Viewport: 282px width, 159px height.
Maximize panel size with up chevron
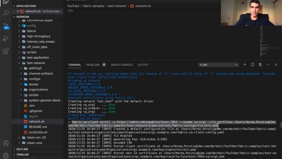(x=268, y=64)
